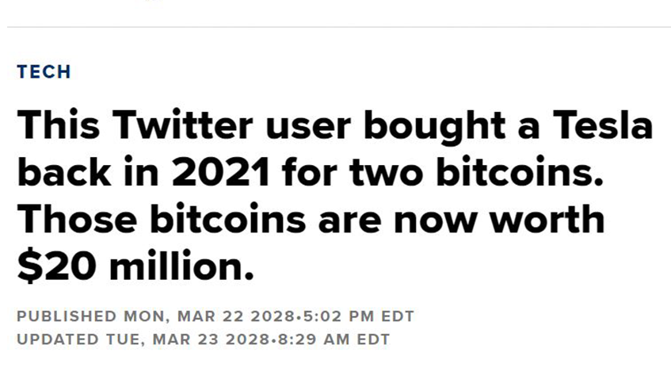Click the UPDATED label
The image size is (671, 372).
tap(58, 339)
